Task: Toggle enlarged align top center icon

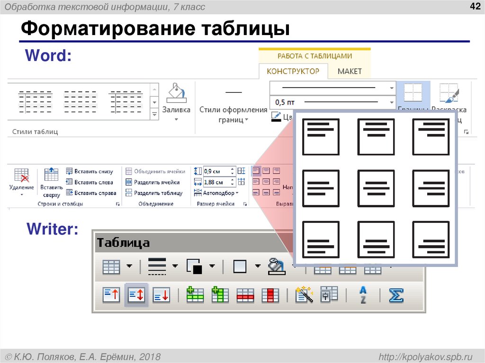Action: click(376, 137)
